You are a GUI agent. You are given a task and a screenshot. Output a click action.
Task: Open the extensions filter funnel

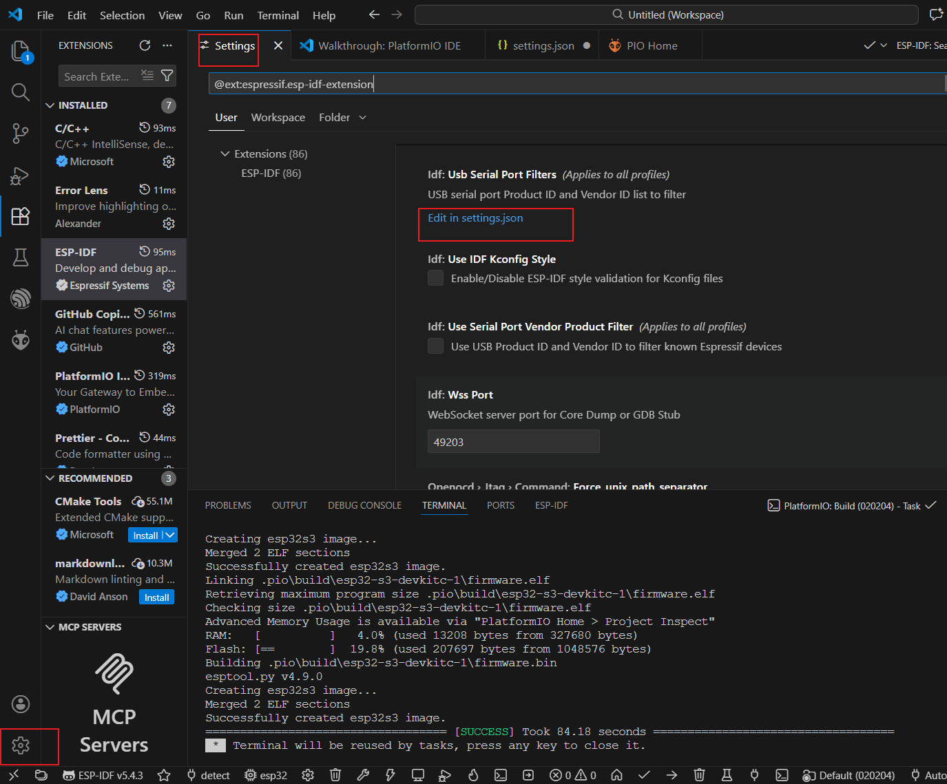click(167, 76)
